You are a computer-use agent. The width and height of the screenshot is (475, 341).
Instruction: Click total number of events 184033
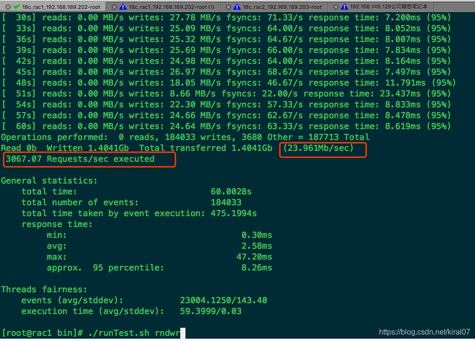tap(226, 202)
